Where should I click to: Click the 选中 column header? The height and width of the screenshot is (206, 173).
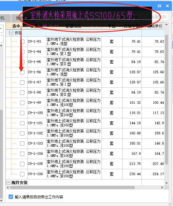[16, 26]
